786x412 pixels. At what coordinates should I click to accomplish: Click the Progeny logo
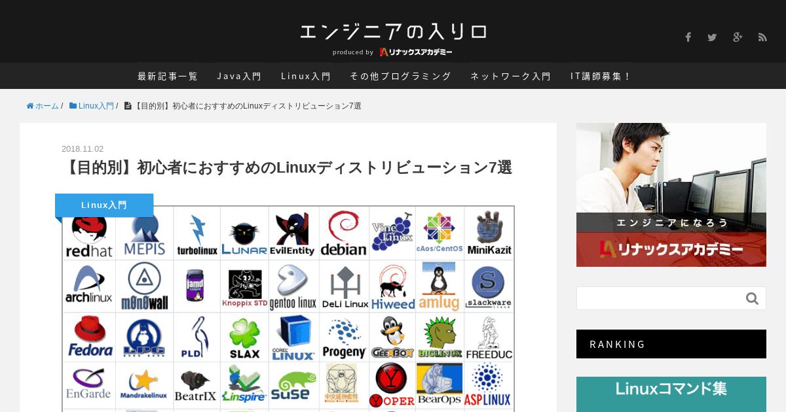tap(344, 339)
